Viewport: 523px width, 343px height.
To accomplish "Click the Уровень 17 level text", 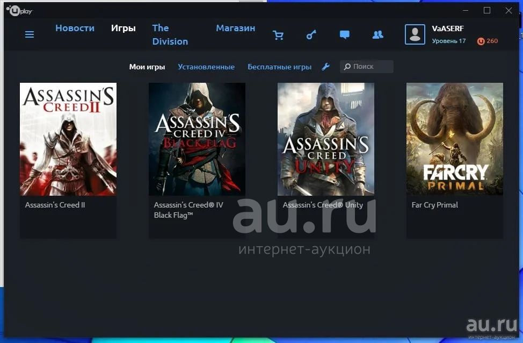I will [448, 41].
